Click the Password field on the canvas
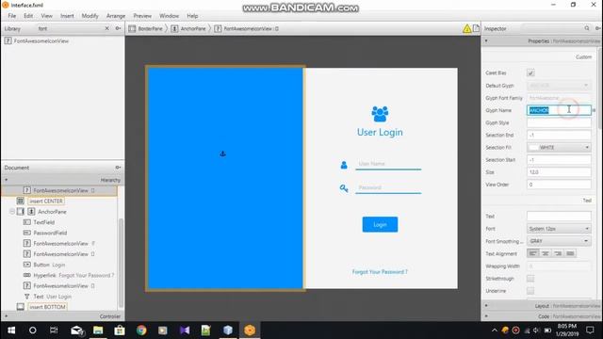The width and height of the screenshot is (603, 339). point(388,188)
